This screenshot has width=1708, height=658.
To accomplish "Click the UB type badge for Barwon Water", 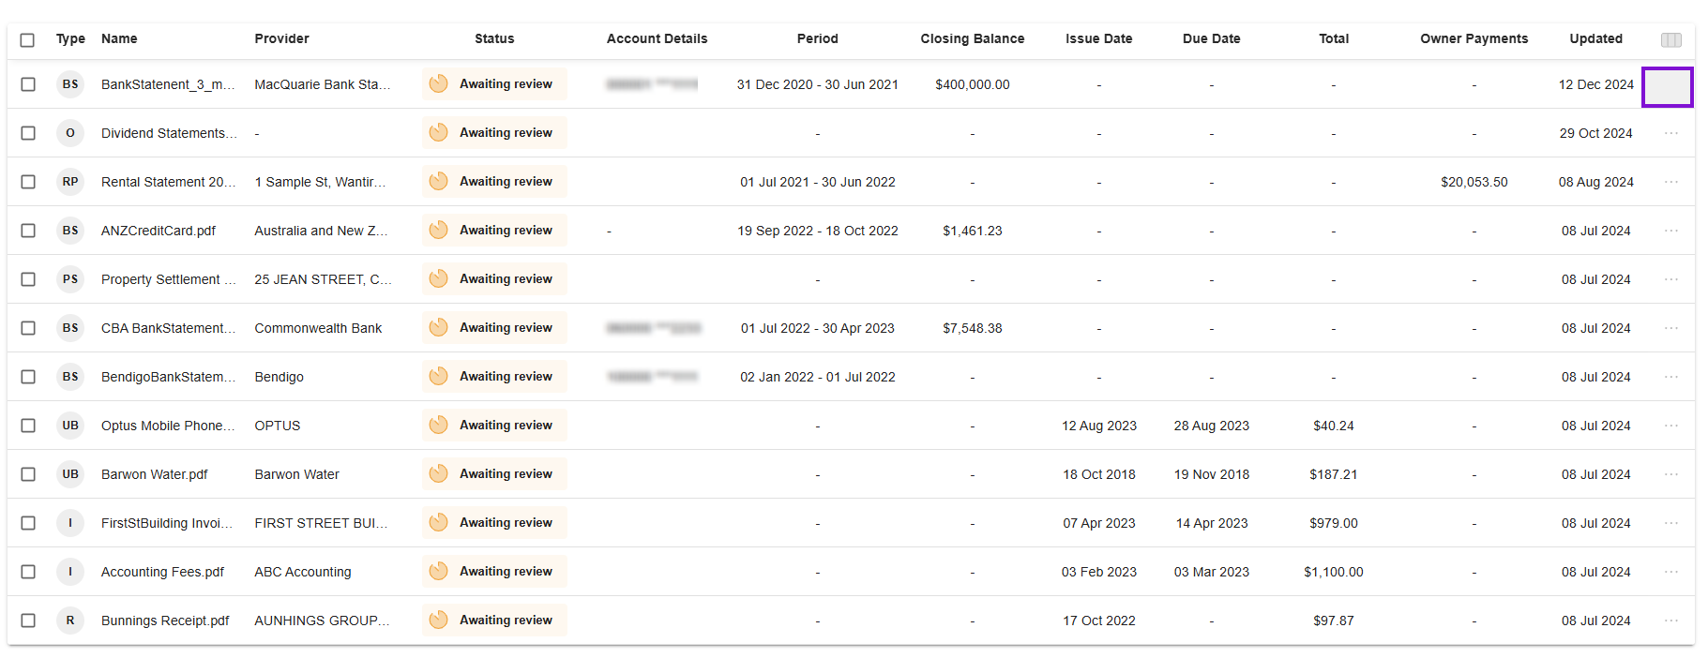I will click(70, 474).
